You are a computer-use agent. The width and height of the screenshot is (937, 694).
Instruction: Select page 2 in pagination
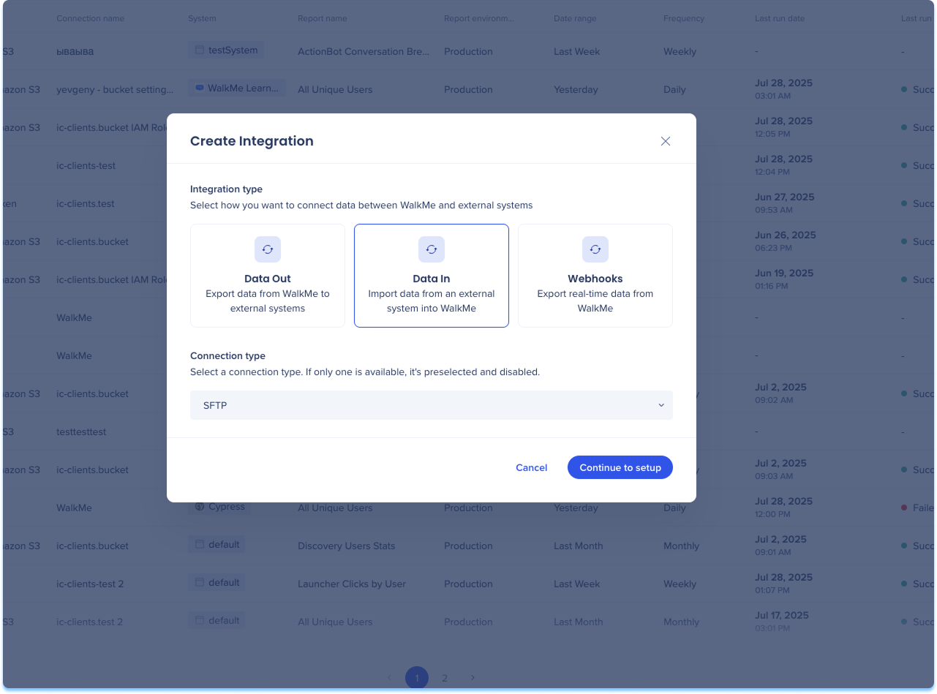tap(445, 678)
